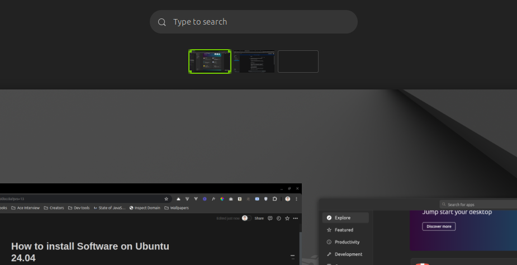Image resolution: width=517 pixels, height=265 pixels.
Task: Open the shield extension icon
Action: (x=265, y=199)
